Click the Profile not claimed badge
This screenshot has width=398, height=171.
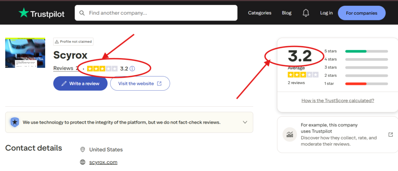[x=73, y=41]
